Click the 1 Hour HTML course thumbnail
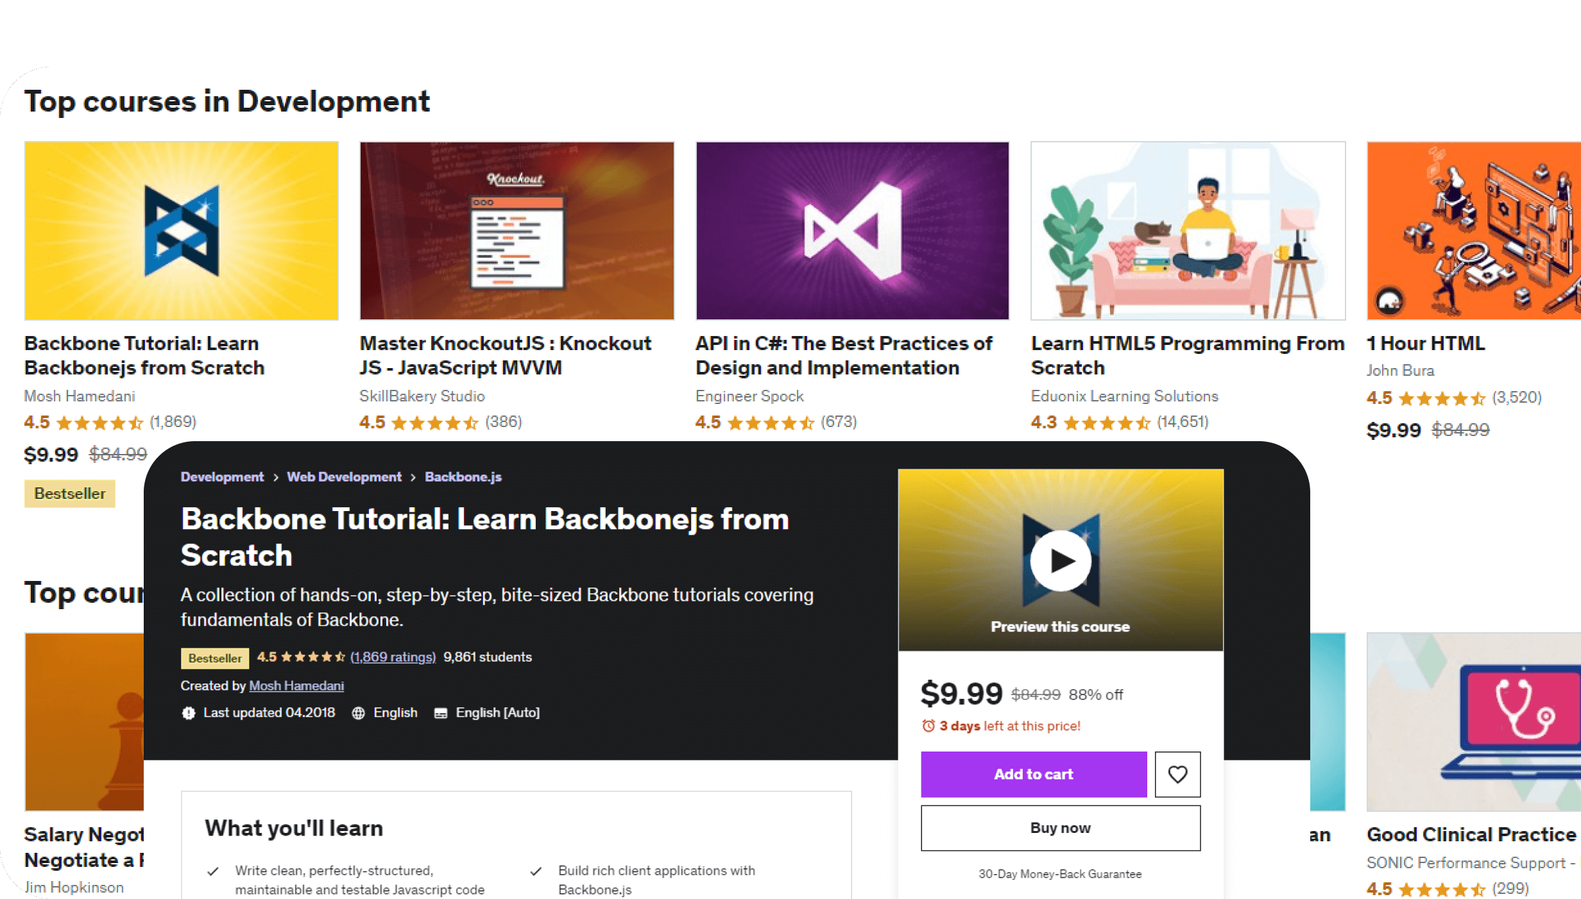Viewport: 1581px width, 899px height. click(x=1474, y=231)
